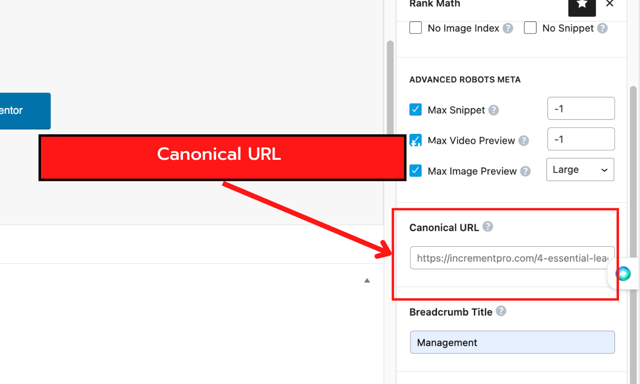Open the help tooltip next to No Snippet
640x384 pixels.
pyautogui.click(x=603, y=28)
